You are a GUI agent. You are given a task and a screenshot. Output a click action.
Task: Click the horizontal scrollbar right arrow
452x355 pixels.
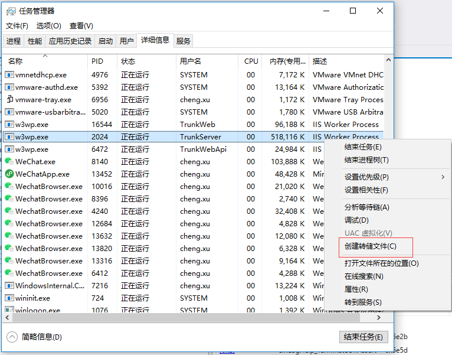click(x=379, y=317)
